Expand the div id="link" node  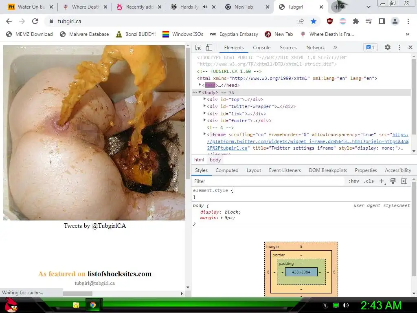pyautogui.click(x=204, y=113)
